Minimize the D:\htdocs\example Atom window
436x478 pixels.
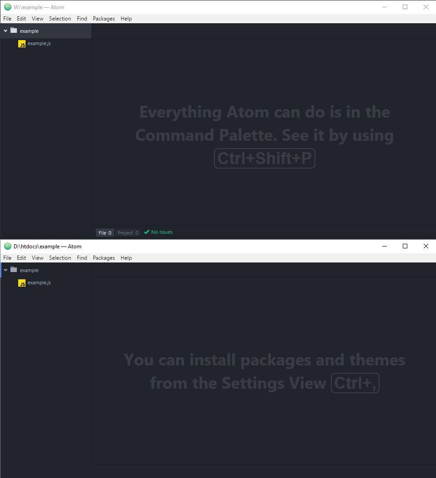tap(385, 247)
